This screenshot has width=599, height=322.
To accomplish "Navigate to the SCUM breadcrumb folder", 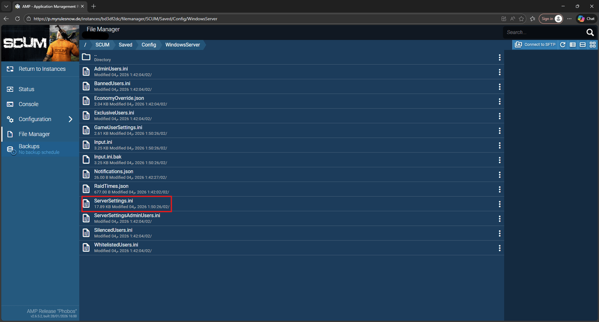I will point(102,44).
